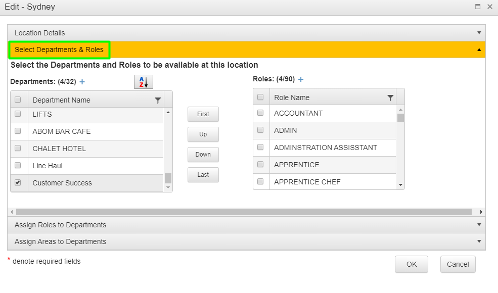Viewport: 498px width, 293px height.
Task: Check the ACCOUNTANT role checkbox
Action: tap(261, 113)
